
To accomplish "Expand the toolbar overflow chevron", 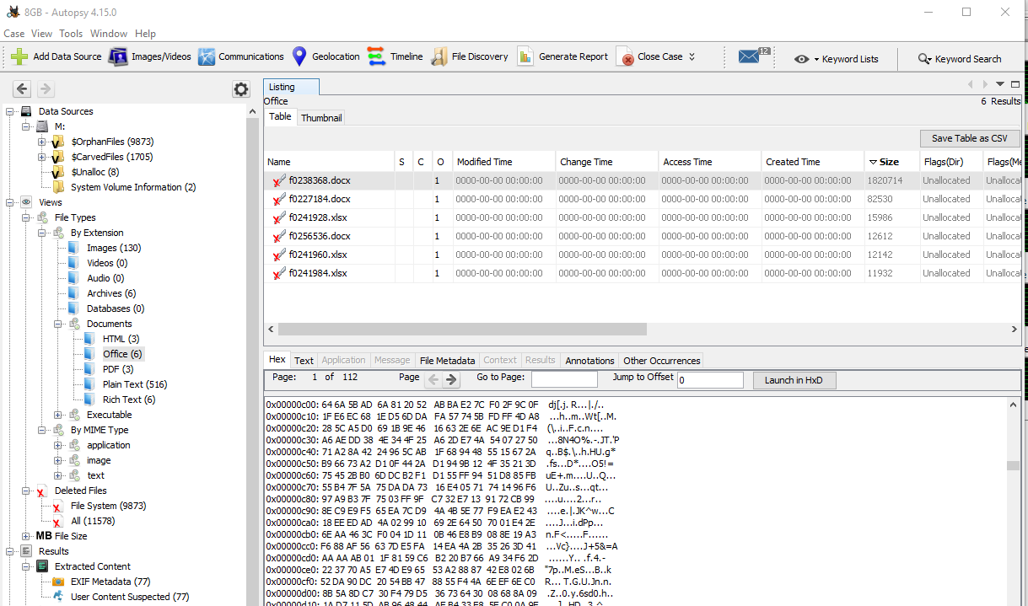I will (x=692, y=56).
